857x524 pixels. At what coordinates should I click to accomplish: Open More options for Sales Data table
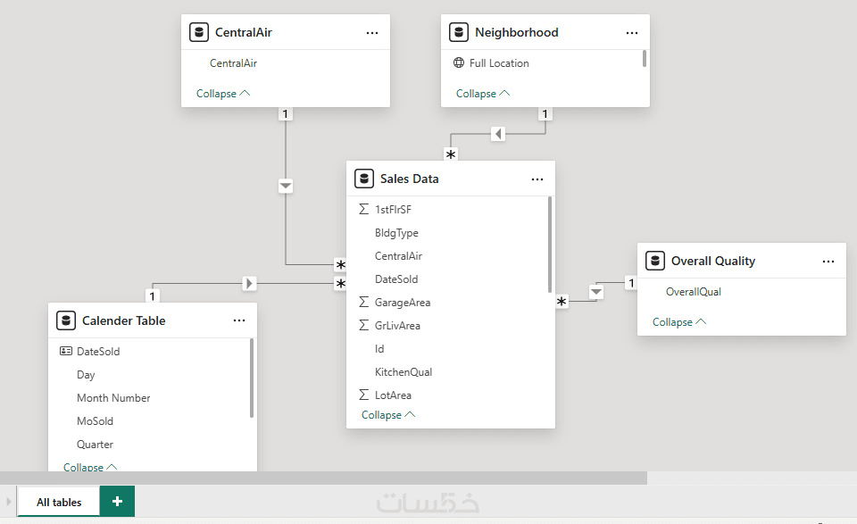[x=537, y=179]
